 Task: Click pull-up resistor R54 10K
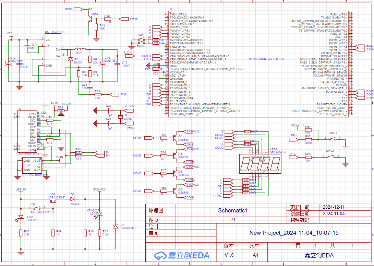coord(308,130)
